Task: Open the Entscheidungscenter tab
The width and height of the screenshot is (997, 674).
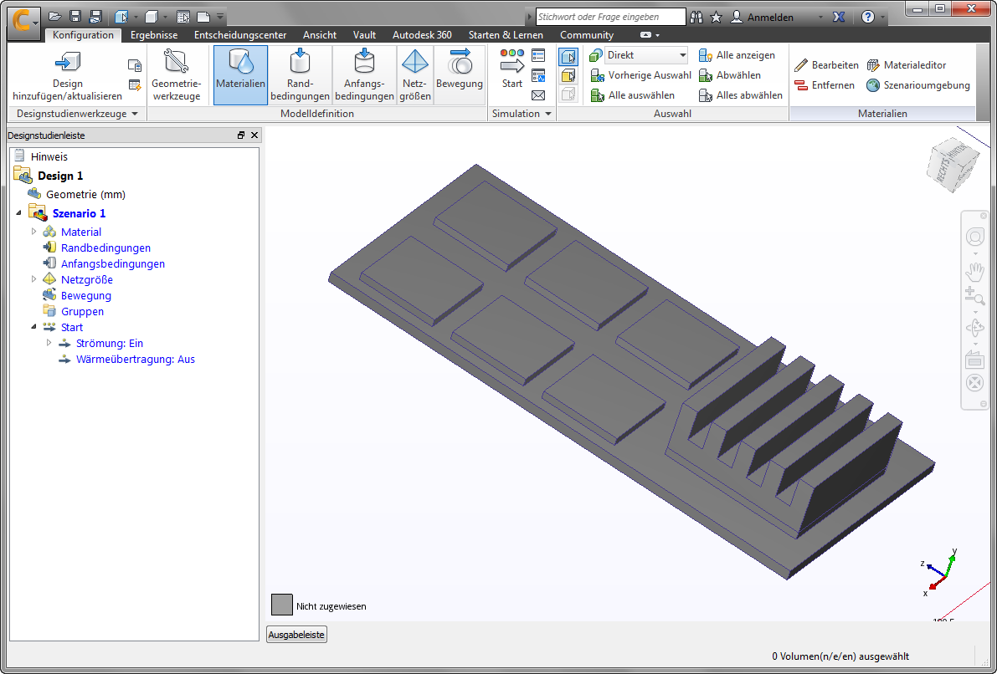Action: pos(240,35)
